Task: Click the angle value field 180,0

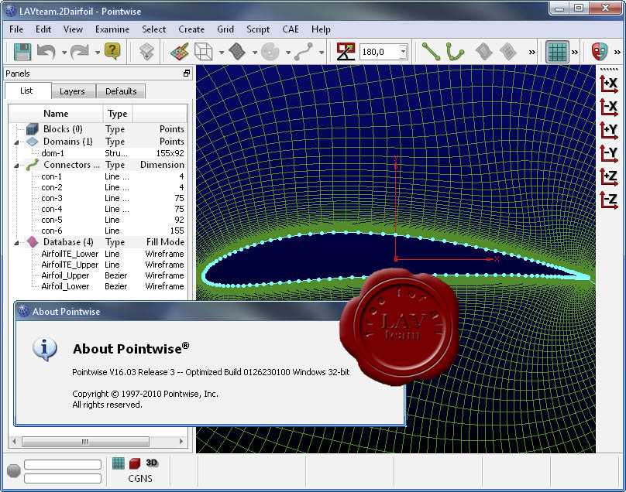Action: pyautogui.click(x=380, y=52)
